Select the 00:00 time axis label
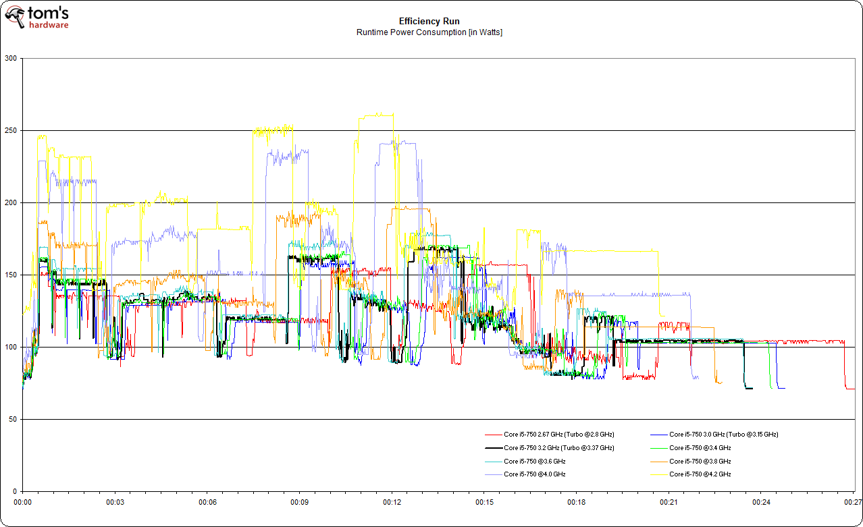The width and height of the screenshot is (863, 527). 23,503
